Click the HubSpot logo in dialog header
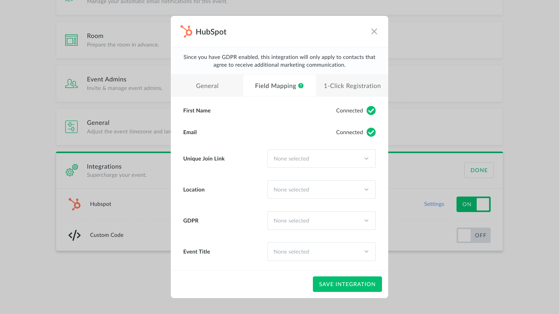559x314 pixels. click(186, 31)
